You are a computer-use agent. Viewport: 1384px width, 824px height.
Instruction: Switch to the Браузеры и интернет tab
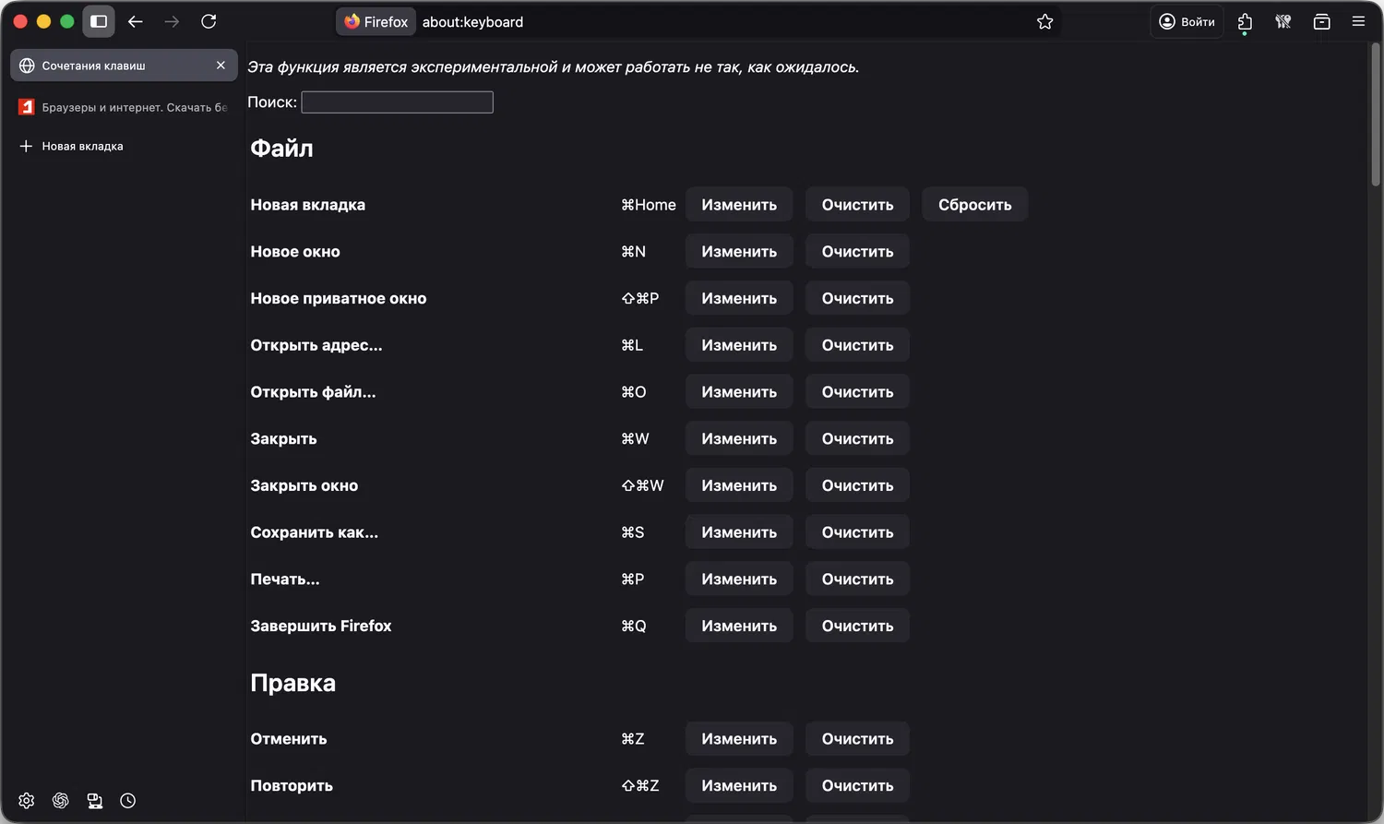[124, 107]
